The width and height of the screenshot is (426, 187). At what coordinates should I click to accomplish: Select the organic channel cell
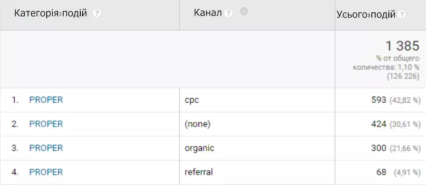(257, 148)
